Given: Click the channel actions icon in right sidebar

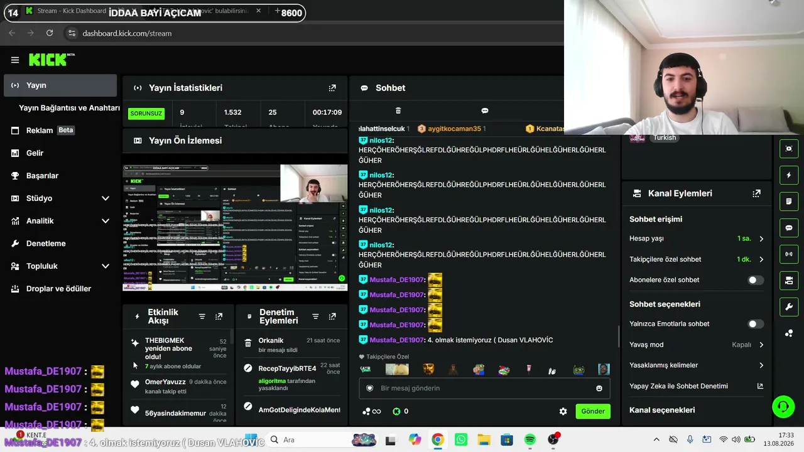Looking at the screenshot, I should coord(789,281).
